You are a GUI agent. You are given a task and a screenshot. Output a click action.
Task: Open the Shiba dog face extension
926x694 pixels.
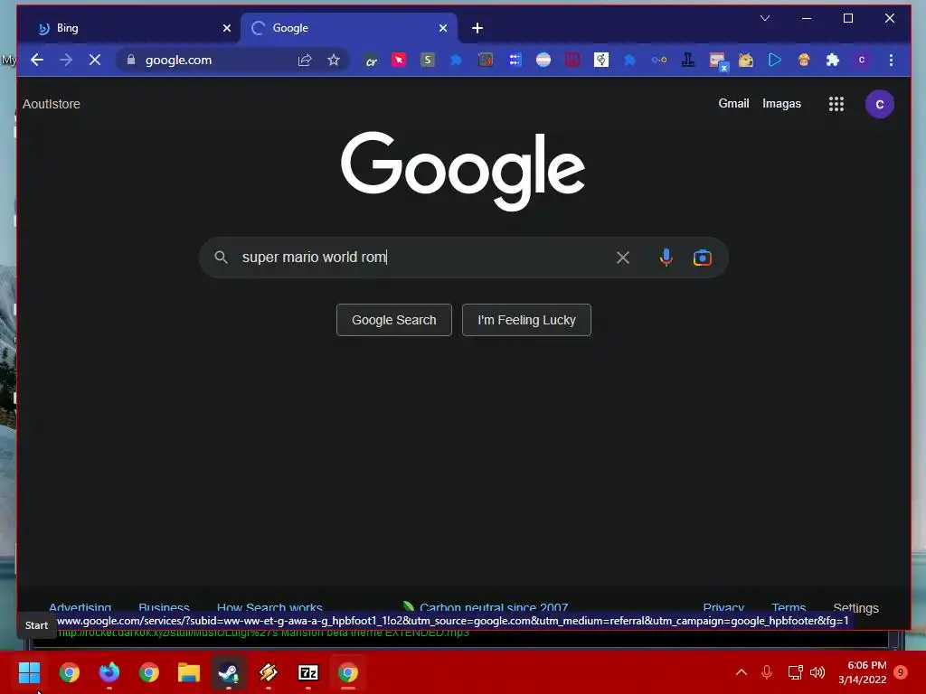(746, 60)
